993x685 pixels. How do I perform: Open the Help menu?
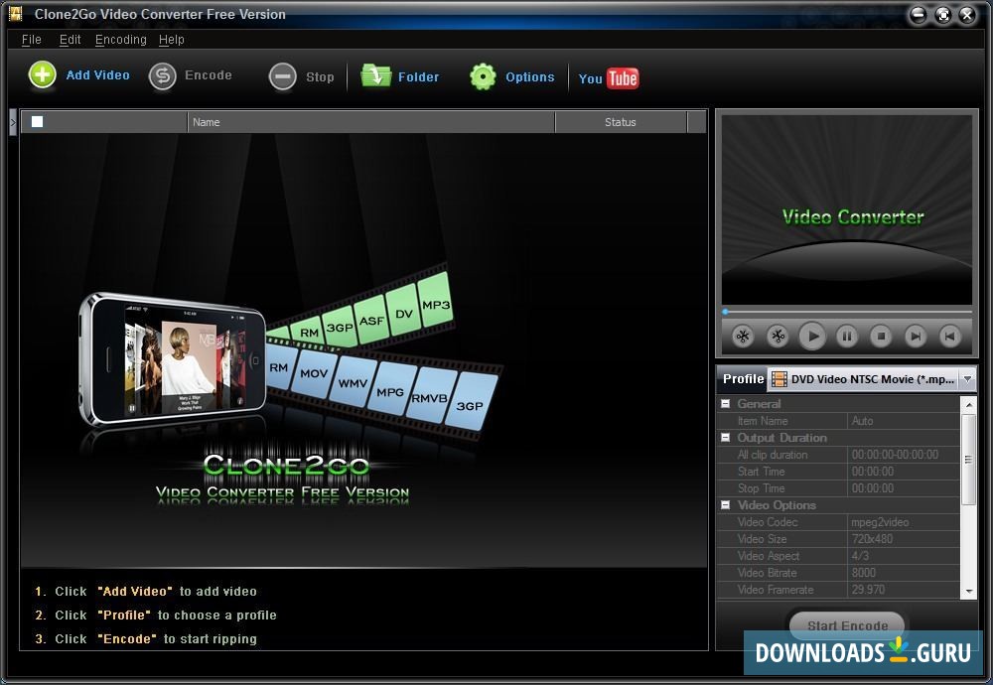pos(171,40)
